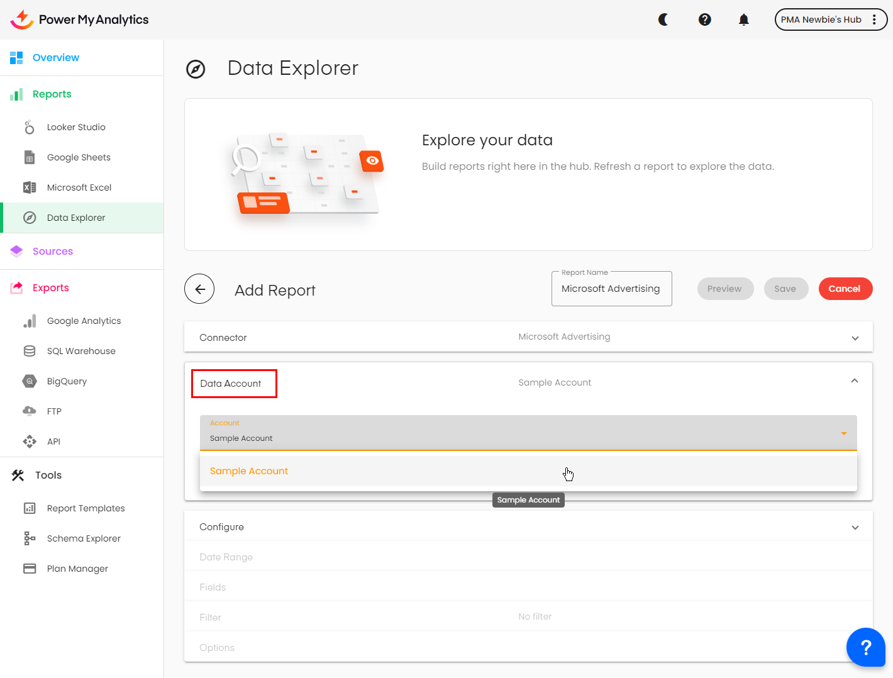The image size is (893, 678).
Task: Navigate to Schema Explorer tool
Action: point(84,538)
